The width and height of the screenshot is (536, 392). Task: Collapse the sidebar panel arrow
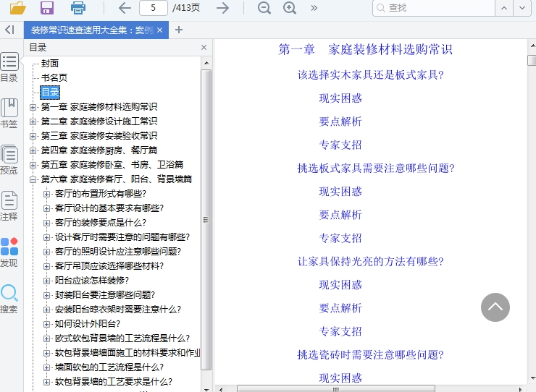point(9,30)
